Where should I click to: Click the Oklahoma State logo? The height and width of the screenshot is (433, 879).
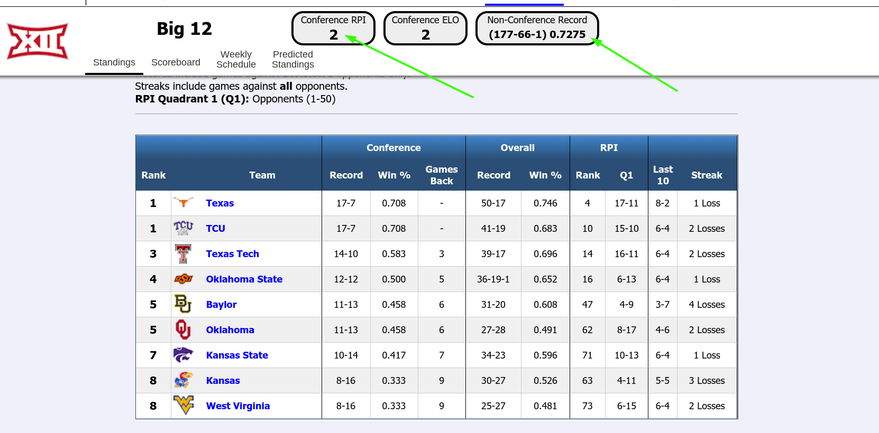click(184, 279)
